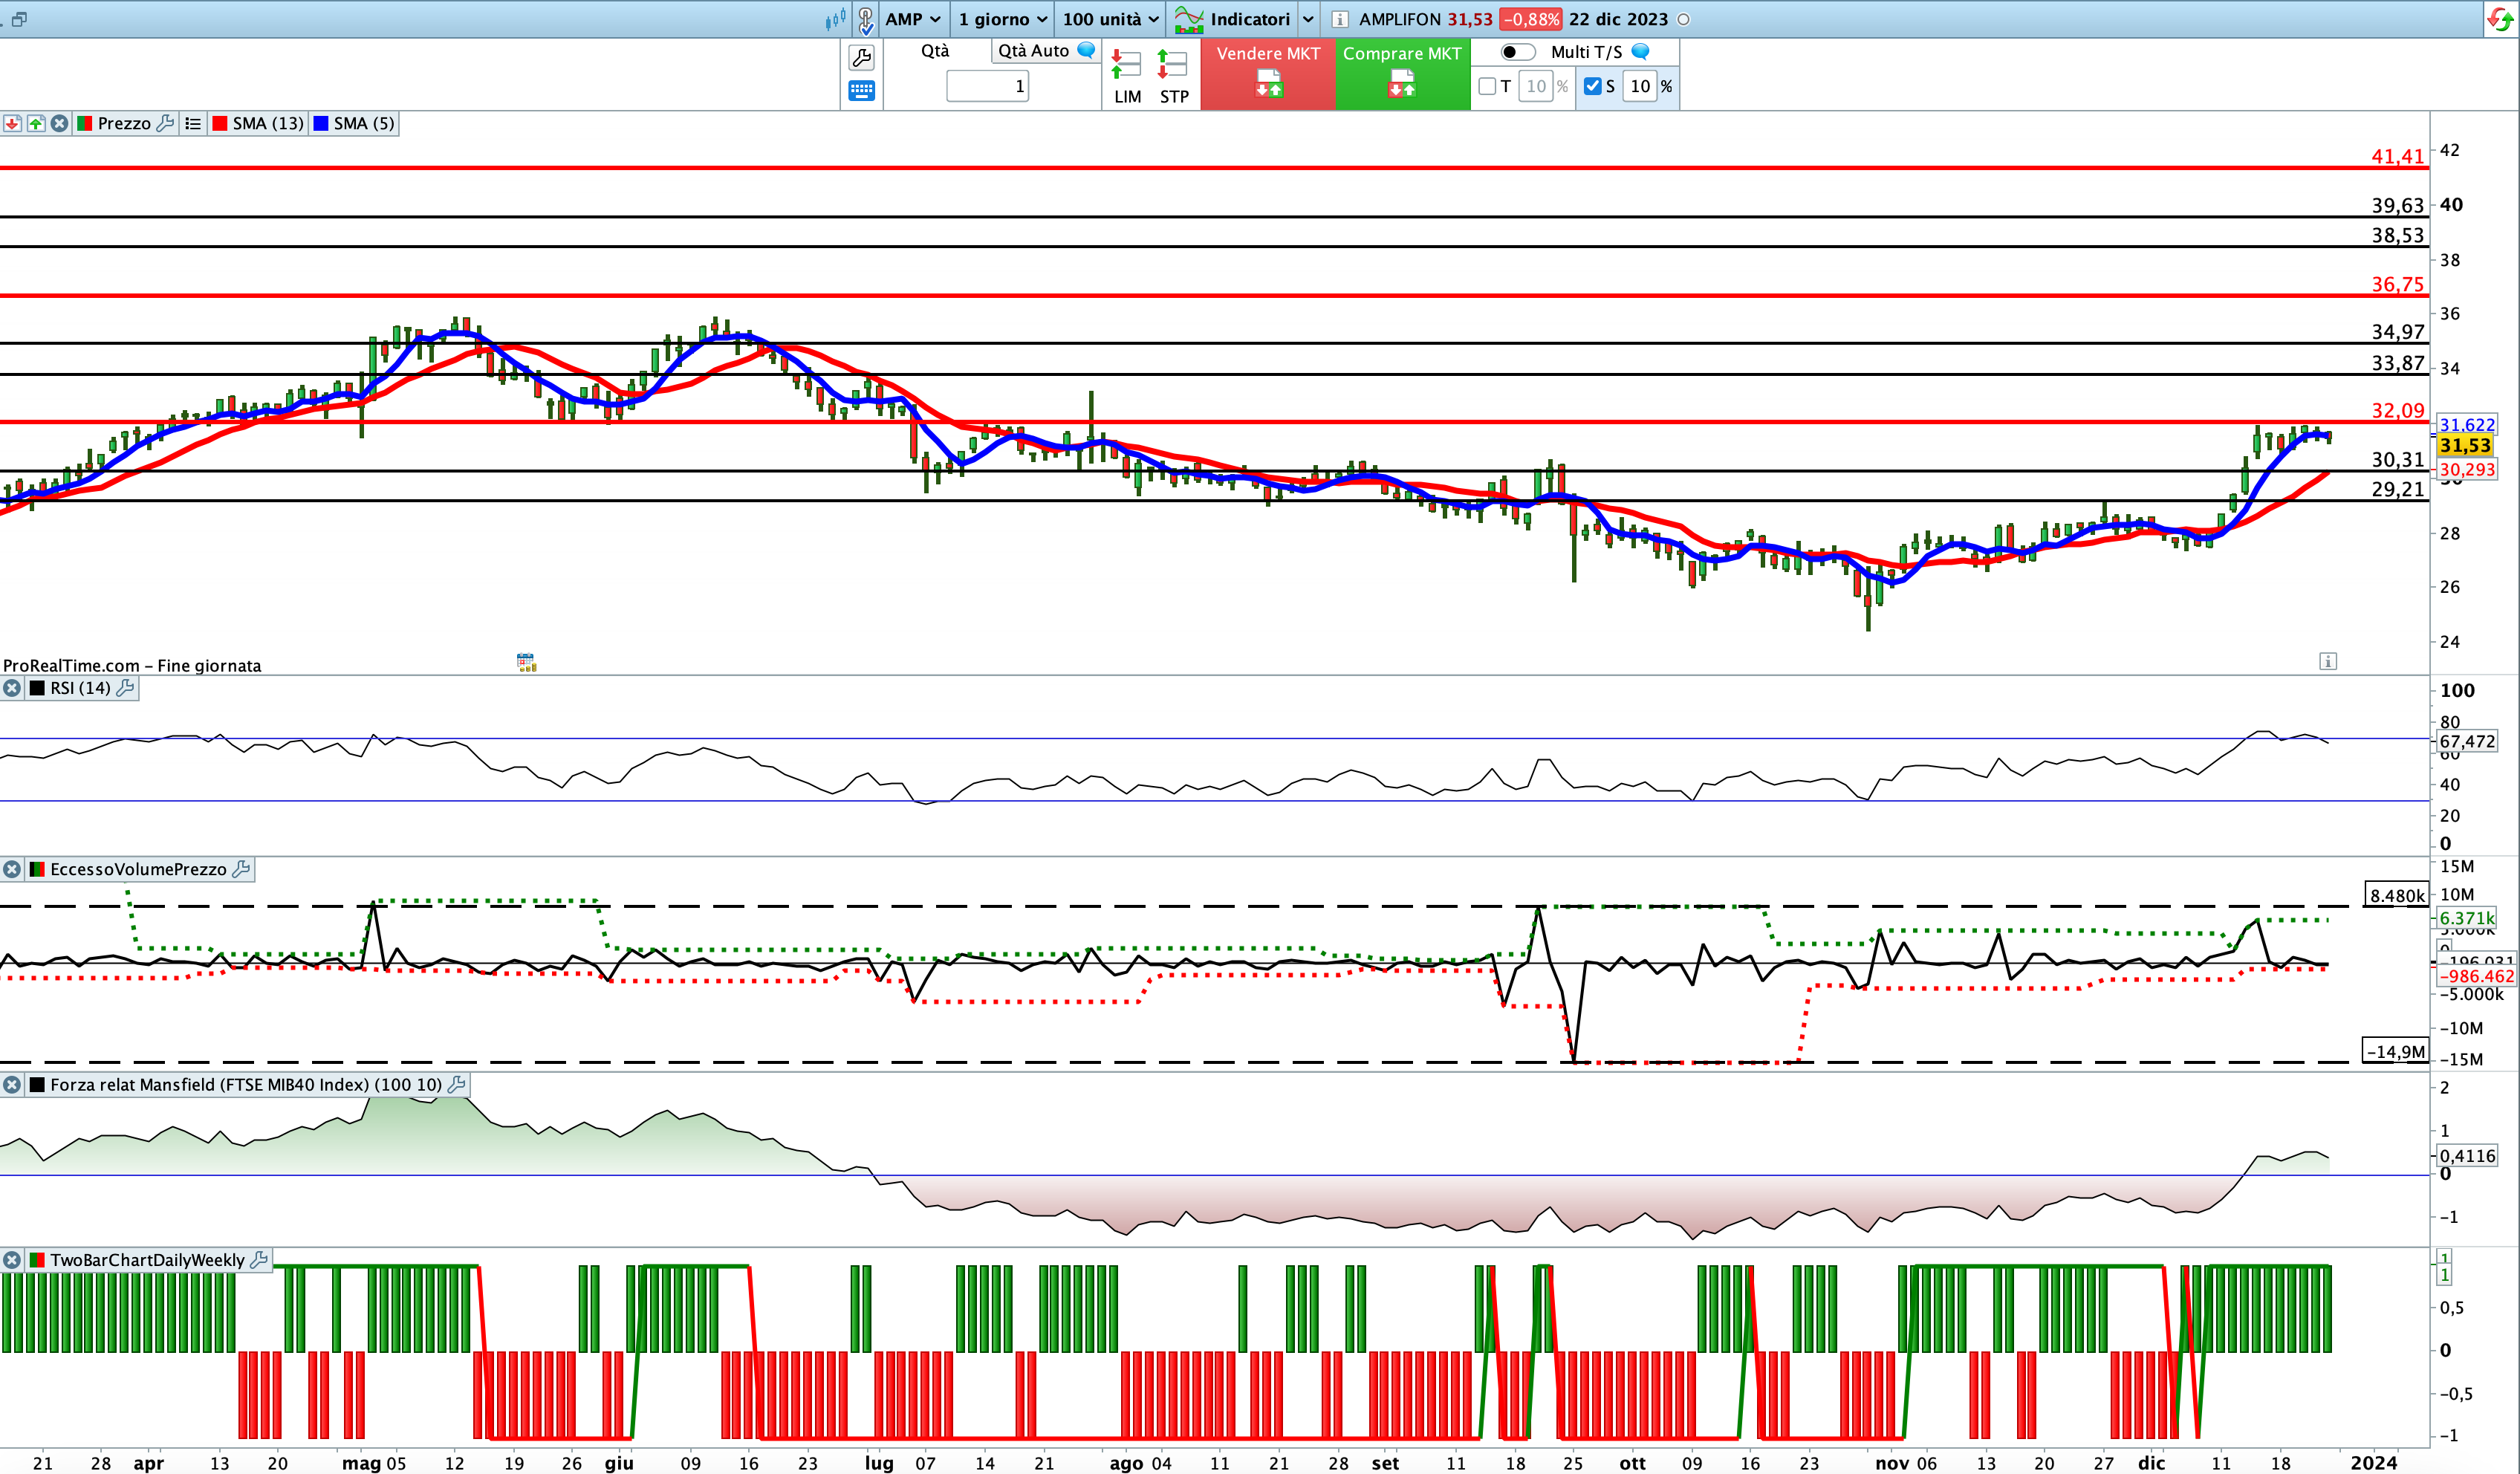Click the RSI value label 67,472

[x=2467, y=741]
